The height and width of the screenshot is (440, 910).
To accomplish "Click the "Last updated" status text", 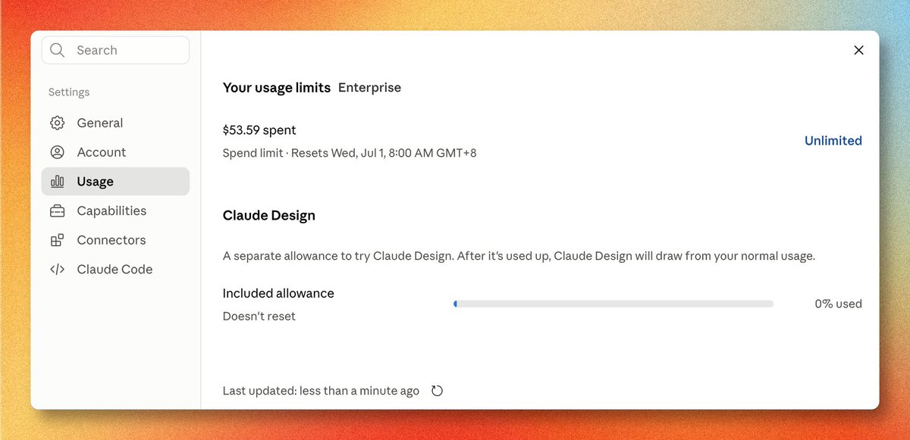I will pyautogui.click(x=321, y=391).
